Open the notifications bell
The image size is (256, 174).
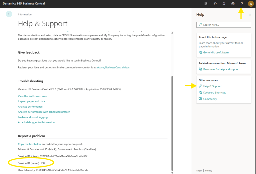click(x=224, y=4)
